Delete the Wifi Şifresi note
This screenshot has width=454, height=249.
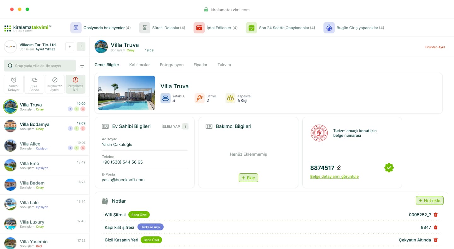(436, 215)
